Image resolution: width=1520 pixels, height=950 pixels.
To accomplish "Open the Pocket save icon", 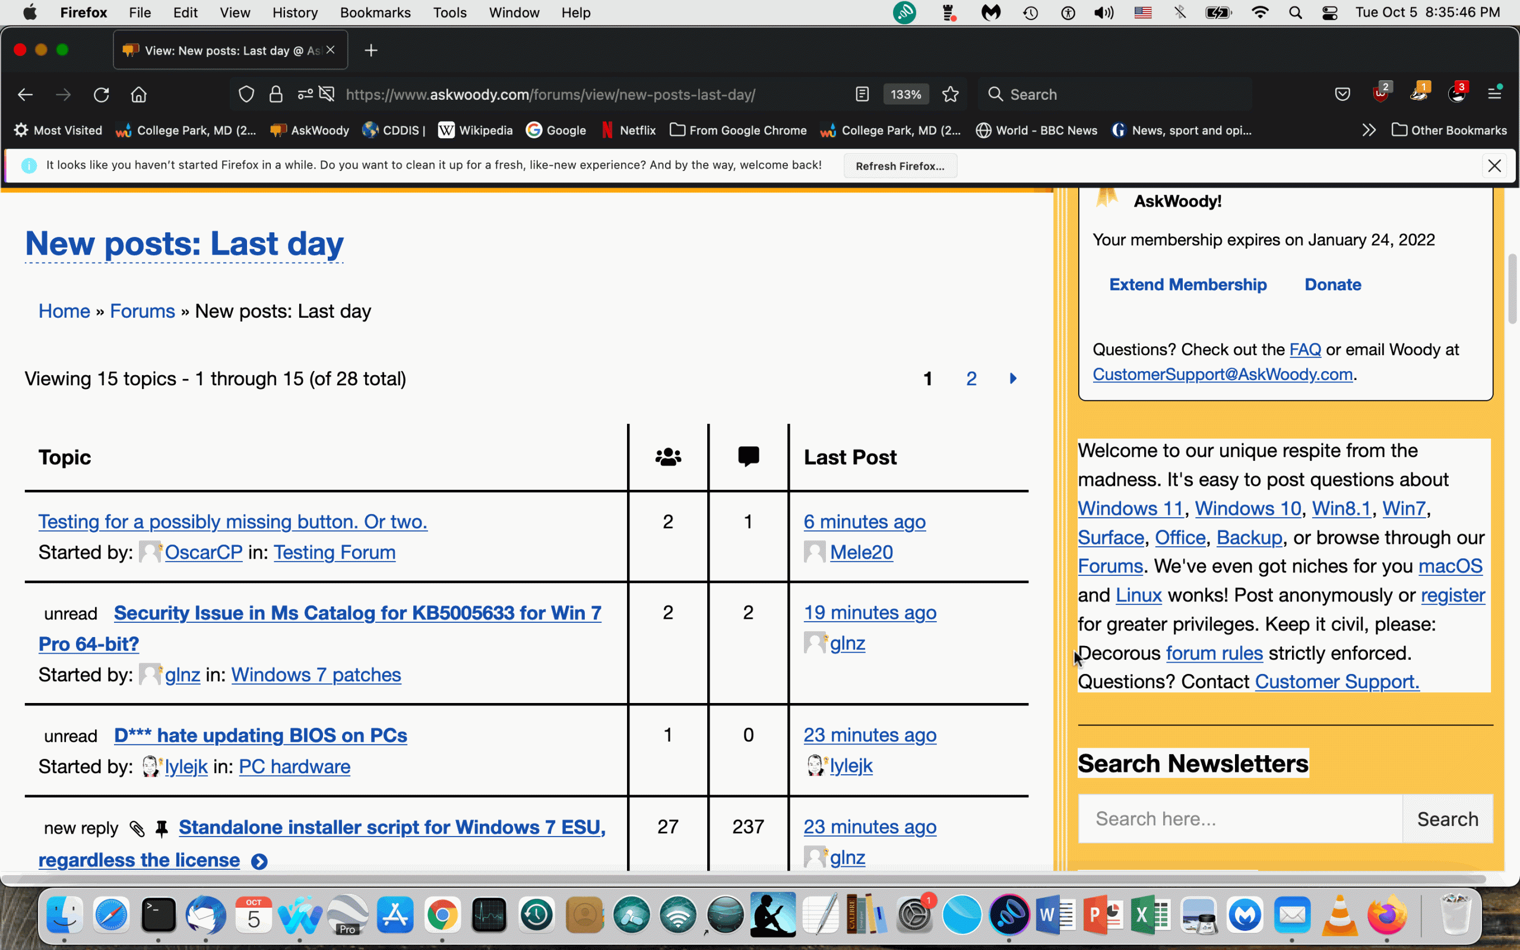I will [x=1342, y=94].
